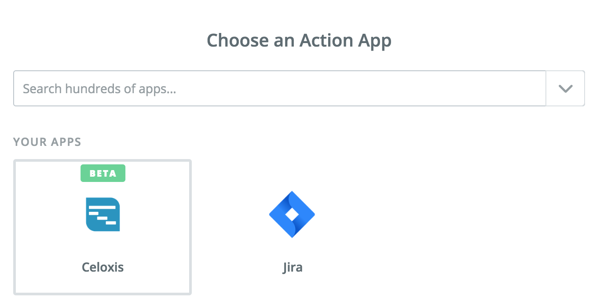Viewport: 600px width, 305px height.
Task: Choose the Jira diamond logo
Action: click(292, 214)
